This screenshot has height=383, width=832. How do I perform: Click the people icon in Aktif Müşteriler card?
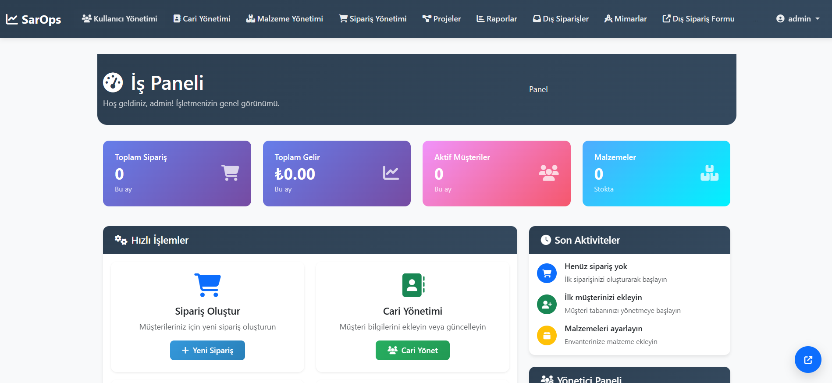pos(549,173)
